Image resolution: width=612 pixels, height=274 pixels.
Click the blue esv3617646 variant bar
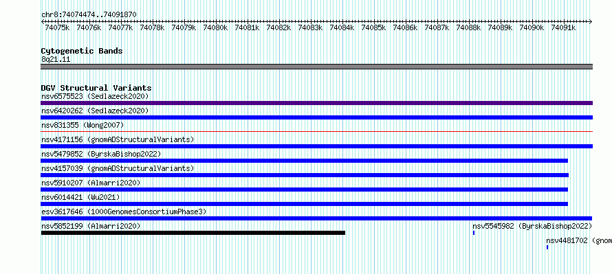tap(316, 218)
